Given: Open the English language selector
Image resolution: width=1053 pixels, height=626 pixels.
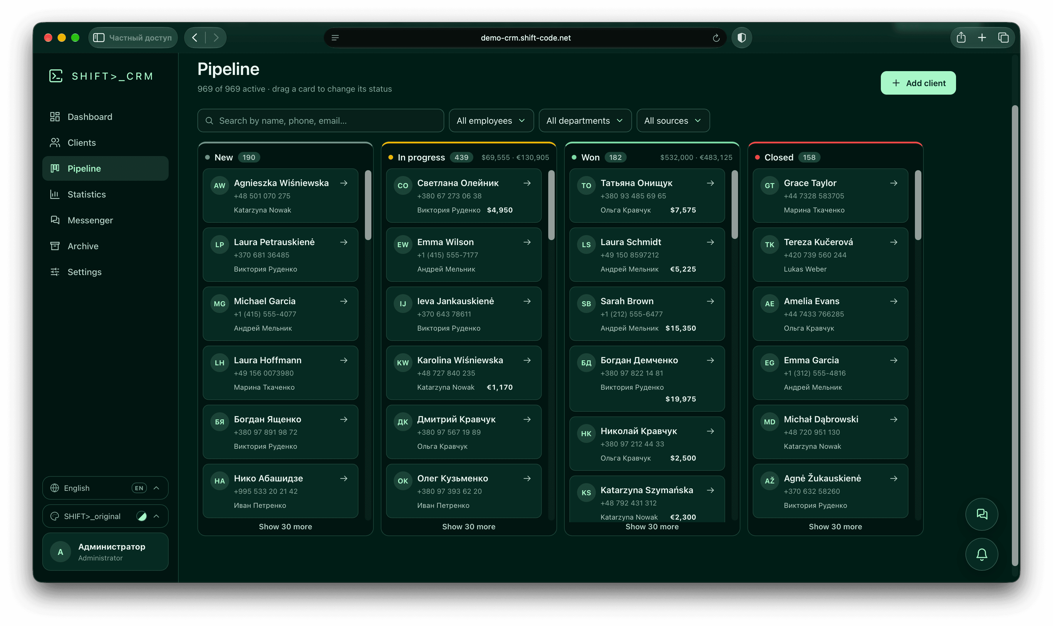Looking at the screenshot, I should [105, 488].
